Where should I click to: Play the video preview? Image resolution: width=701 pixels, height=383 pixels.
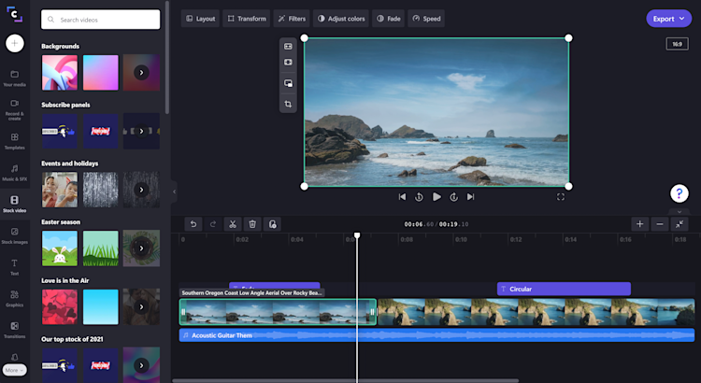436,197
